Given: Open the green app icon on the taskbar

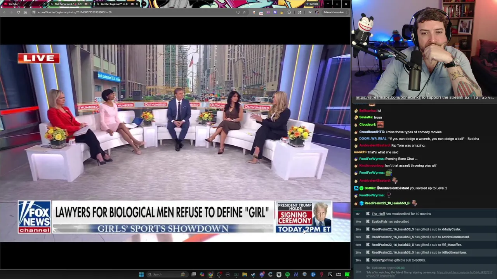Looking at the screenshot, I should pos(347,274).
